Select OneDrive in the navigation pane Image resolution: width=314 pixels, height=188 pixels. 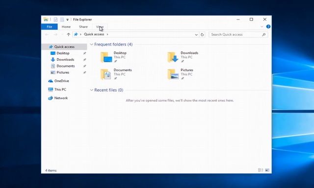point(61,81)
